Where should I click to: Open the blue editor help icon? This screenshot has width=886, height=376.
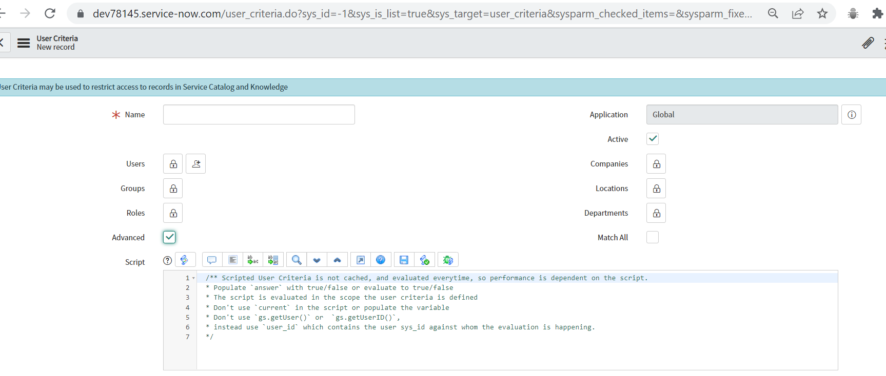381,260
